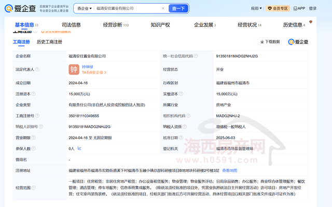Click the 钟 legal representative avatar
This screenshot has width=332, height=207.
[x=74, y=69]
